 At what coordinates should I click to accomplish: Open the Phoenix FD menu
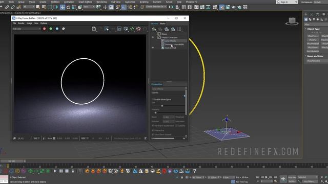pyautogui.click(x=192, y=2)
